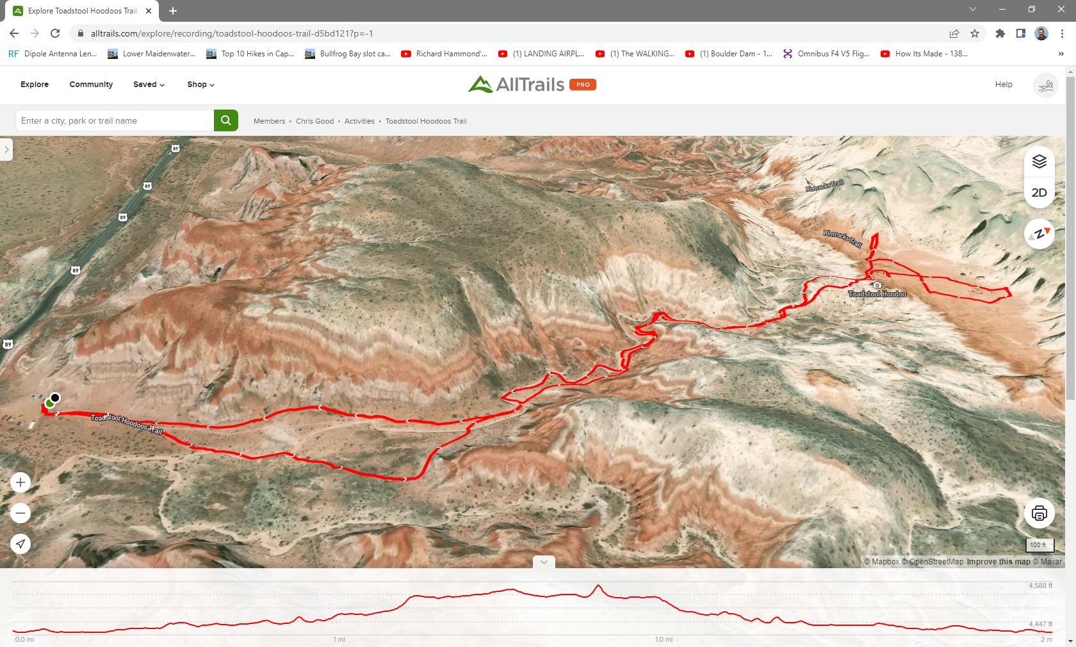Image resolution: width=1076 pixels, height=647 pixels.
Task: Open the map layers icon
Action: click(1039, 161)
